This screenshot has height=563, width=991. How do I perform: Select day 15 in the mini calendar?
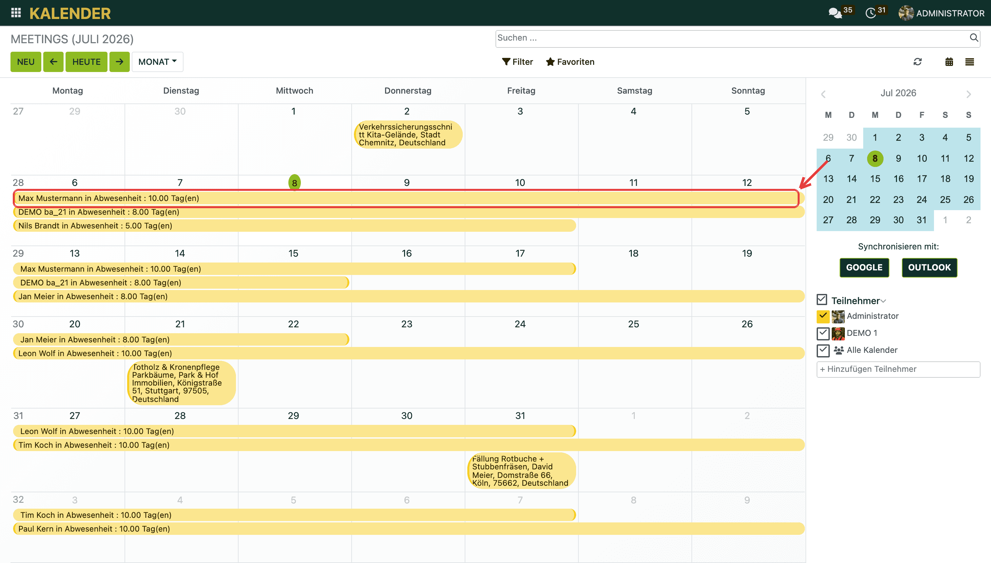coord(875,179)
